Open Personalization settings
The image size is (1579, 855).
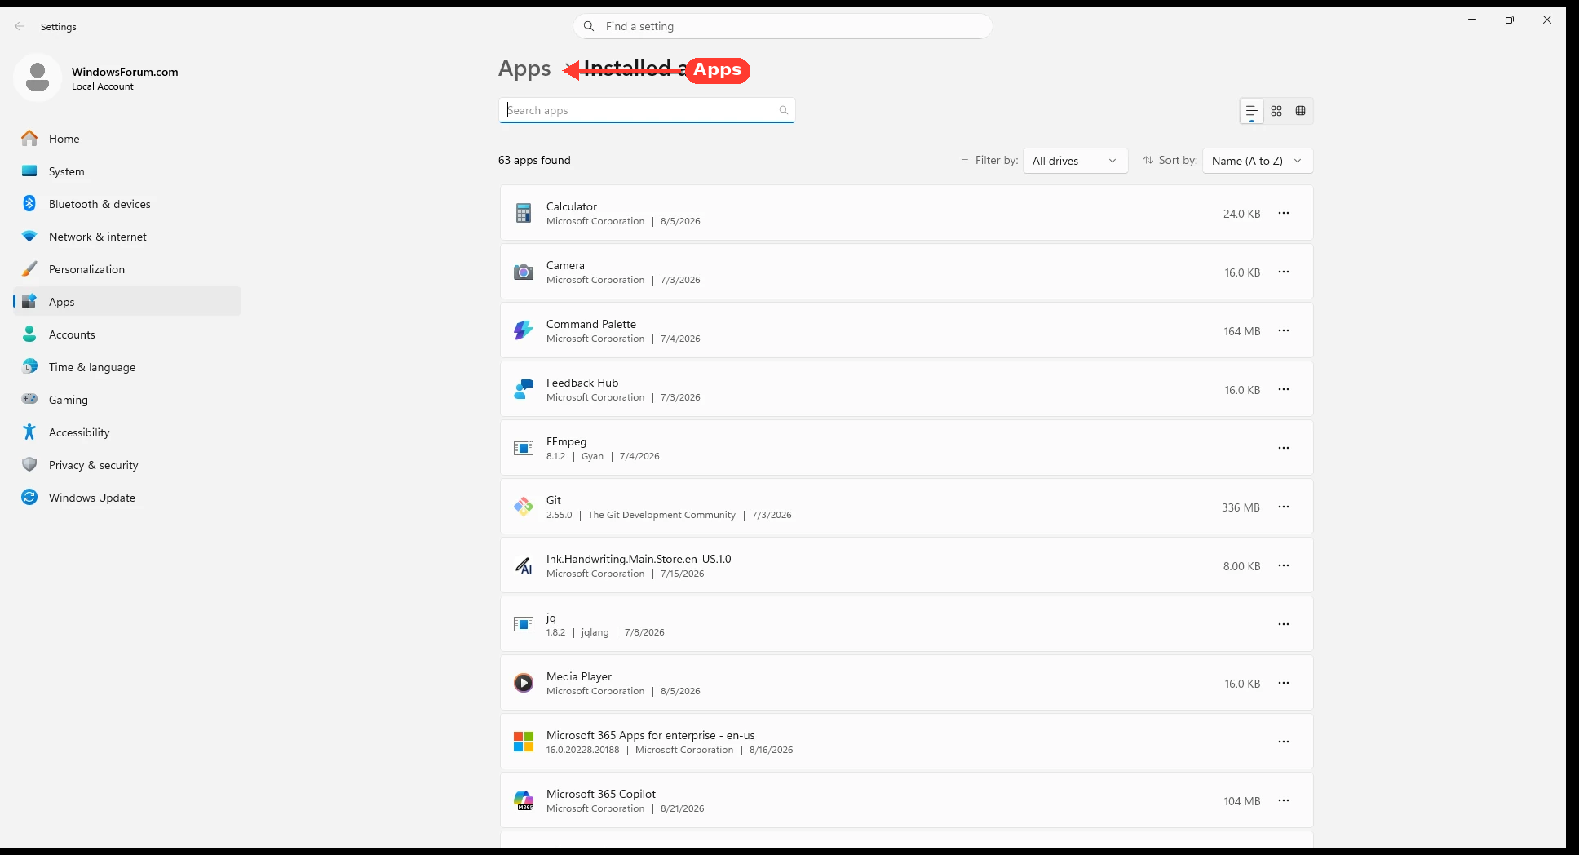(x=127, y=269)
